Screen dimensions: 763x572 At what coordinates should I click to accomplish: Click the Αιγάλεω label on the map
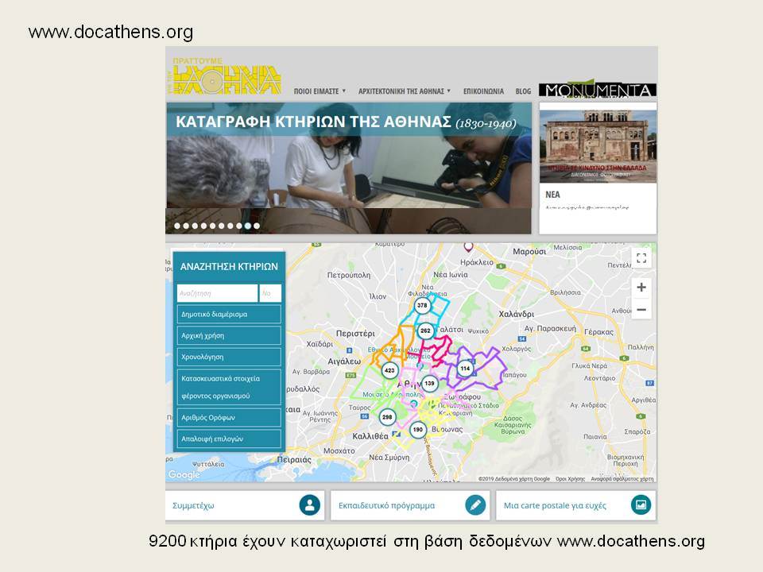tap(344, 361)
